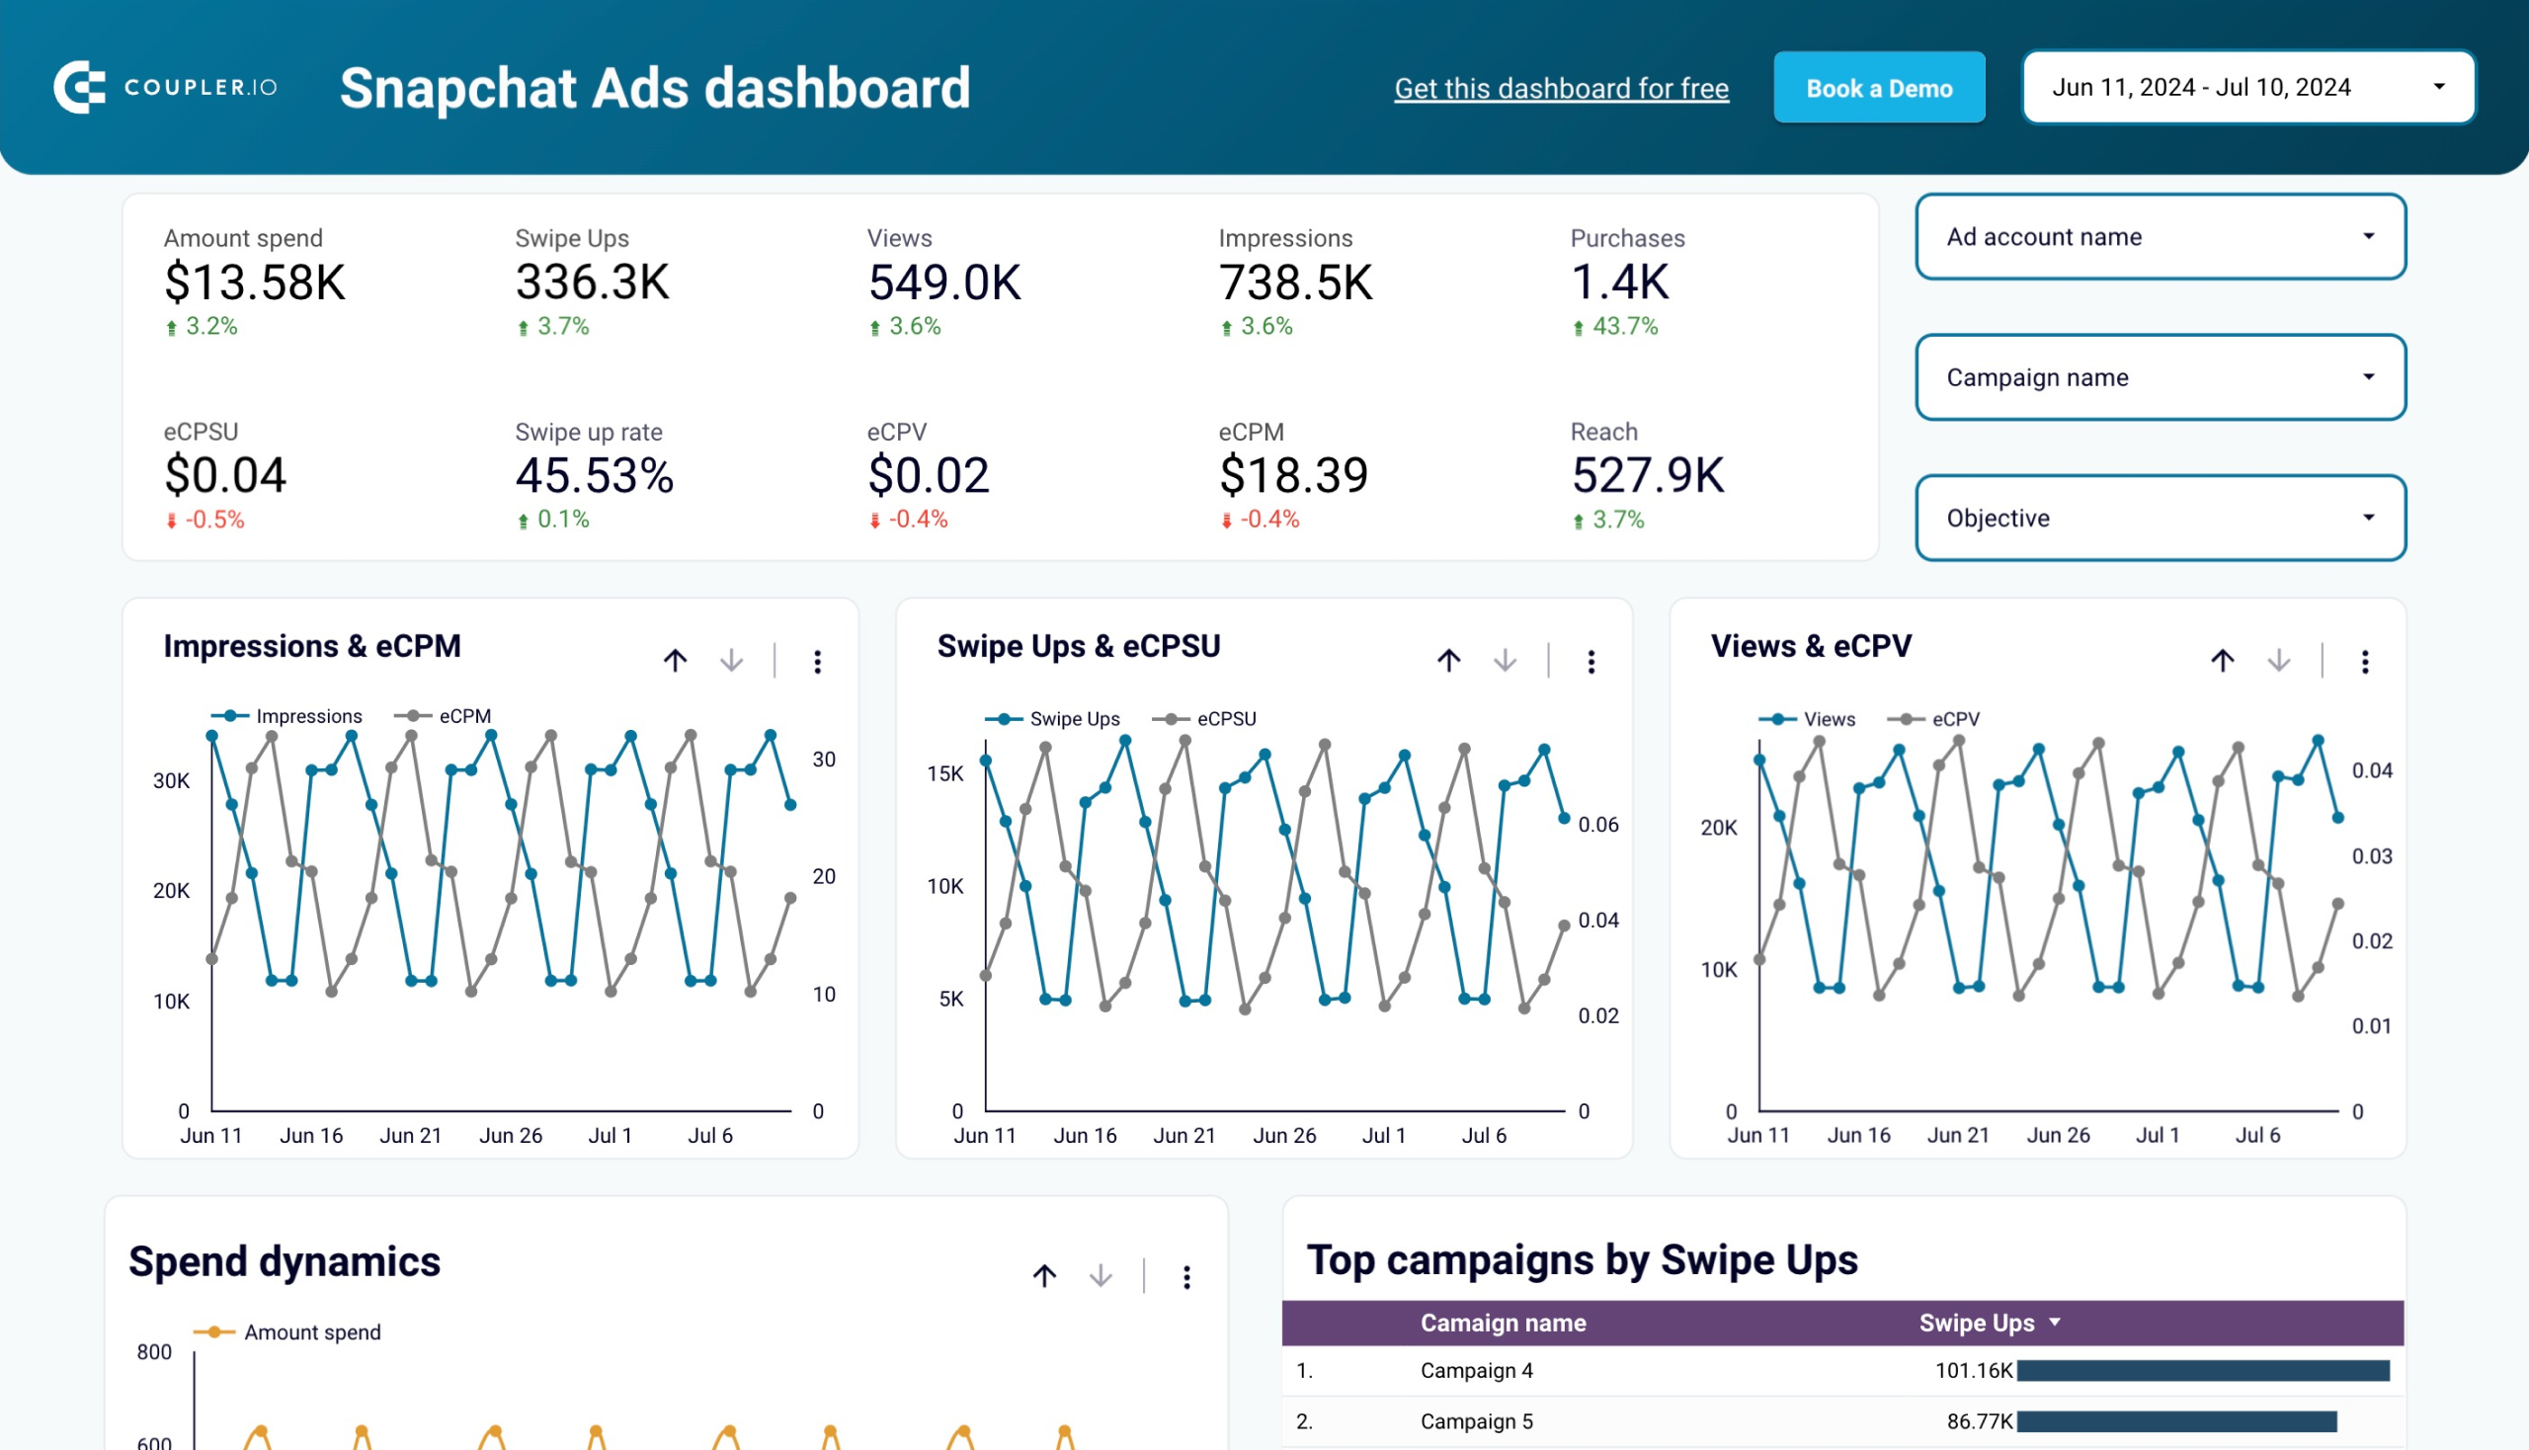
Task: Click the downward arrow icon on Impressions & eCPM chart
Action: (x=728, y=660)
